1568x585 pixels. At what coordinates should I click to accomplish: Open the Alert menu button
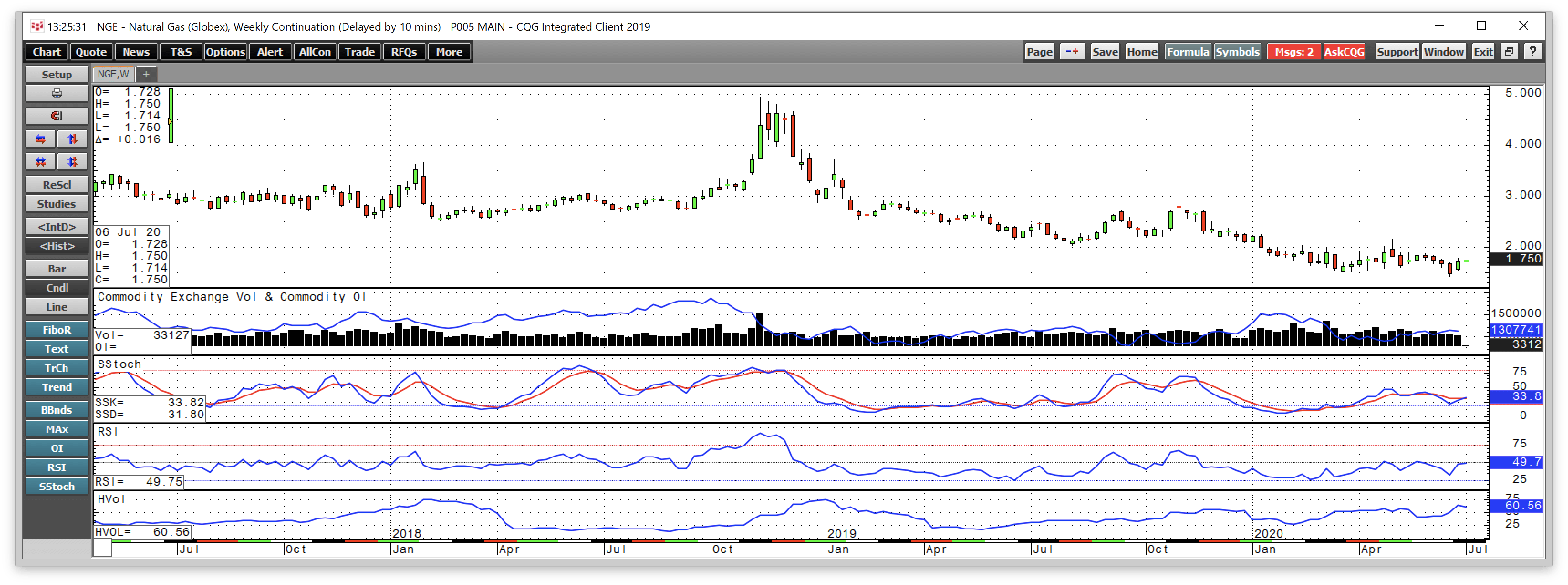pos(270,51)
